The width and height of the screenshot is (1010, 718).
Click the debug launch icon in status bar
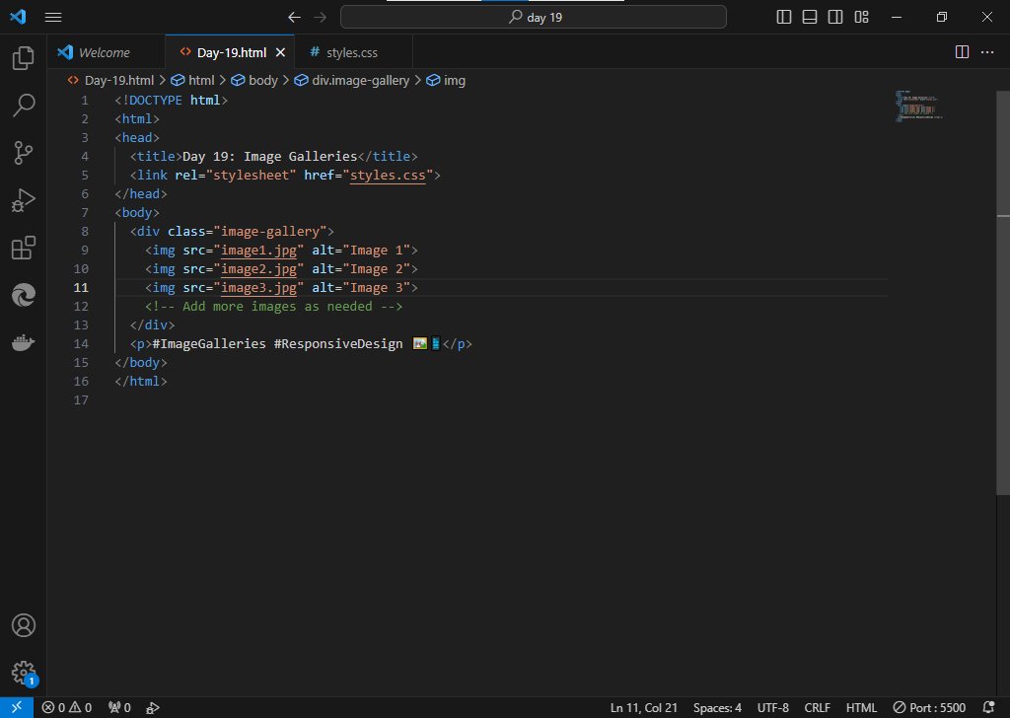click(153, 708)
